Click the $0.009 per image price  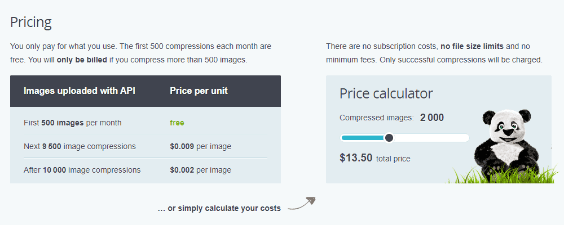point(200,146)
